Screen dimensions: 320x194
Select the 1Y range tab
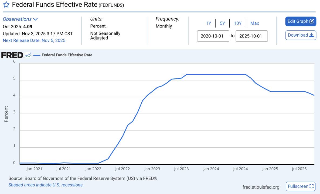209,23
